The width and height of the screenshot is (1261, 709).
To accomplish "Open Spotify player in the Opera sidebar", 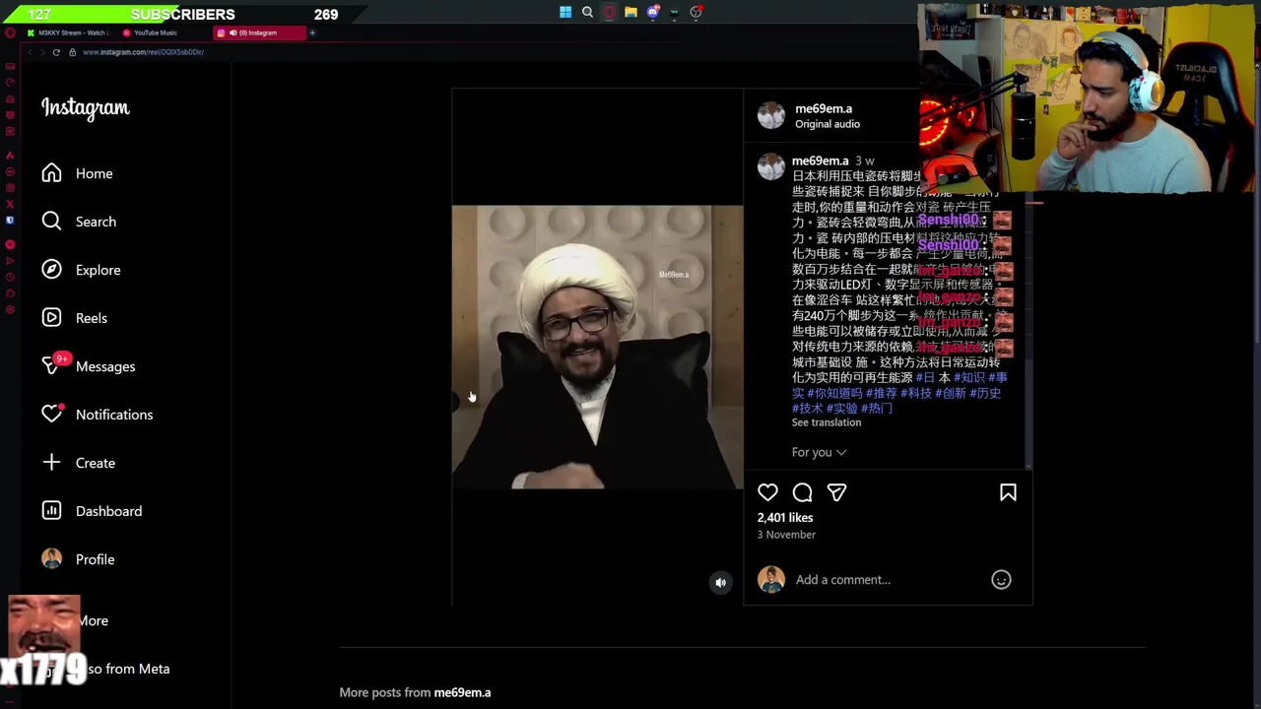I will coord(10,244).
